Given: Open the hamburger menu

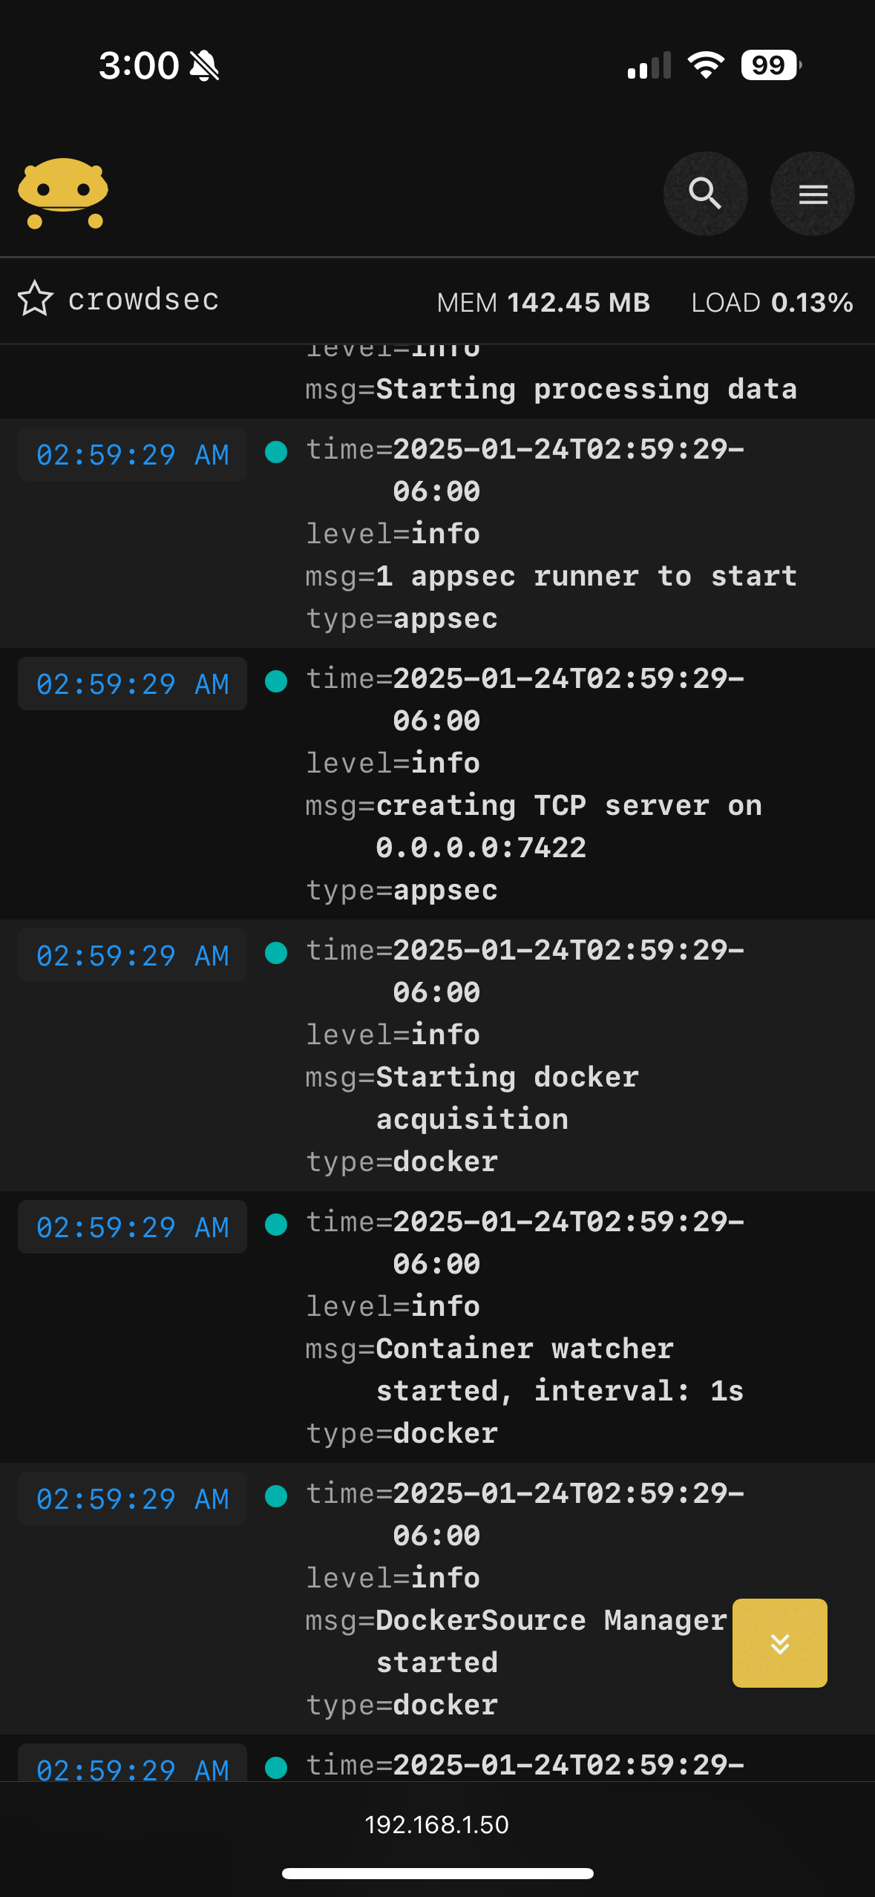Looking at the screenshot, I should tap(813, 194).
